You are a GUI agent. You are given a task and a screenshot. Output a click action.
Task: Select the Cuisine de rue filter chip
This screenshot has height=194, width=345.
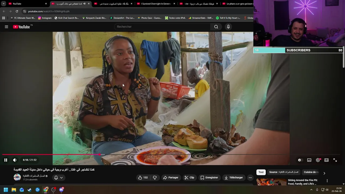311,172
